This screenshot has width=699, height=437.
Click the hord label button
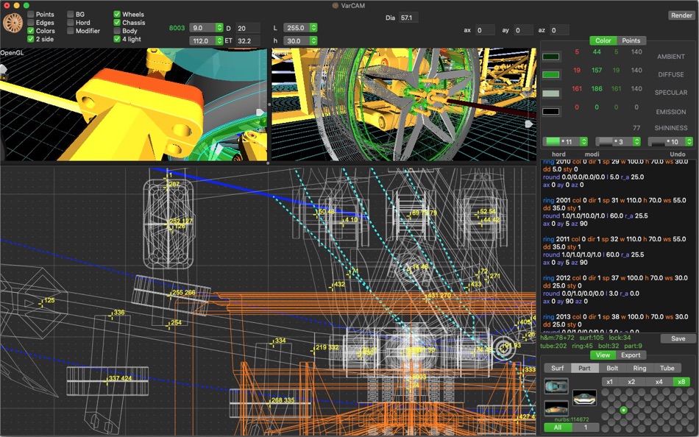pos(558,154)
